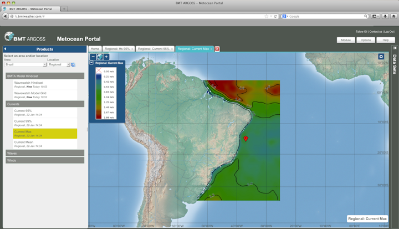The height and width of the screenshot is (229, 399).
Task: Bookmark page with star icon
Action: point(266,16)
